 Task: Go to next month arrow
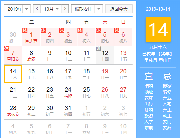click(x=65, y=9)
